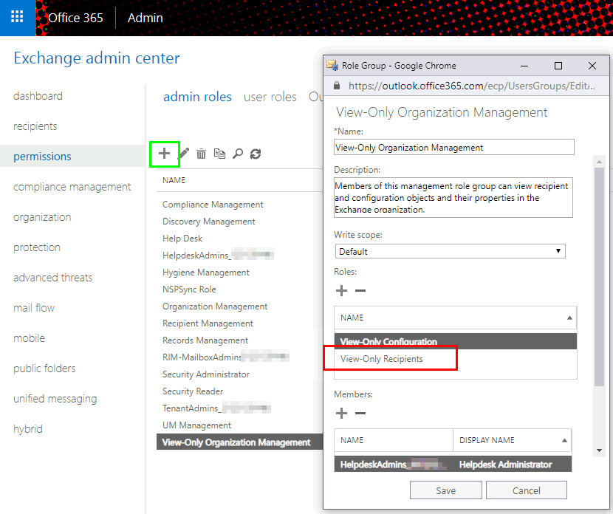
Task: Select the View-Only Configuration role
Action: [455, 341]
